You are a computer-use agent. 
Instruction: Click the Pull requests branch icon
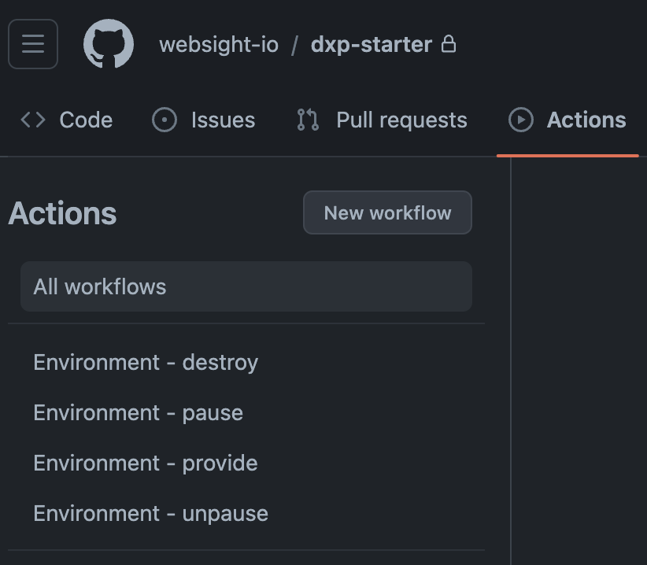coord(308,120)
